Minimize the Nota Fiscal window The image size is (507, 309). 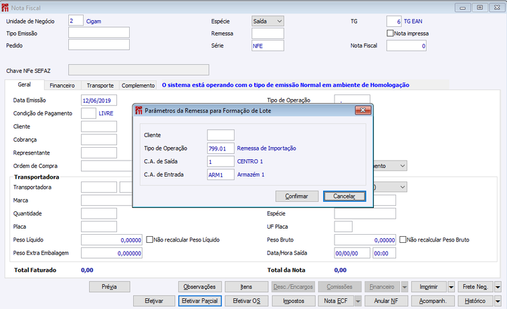pyautogui.click(x=462, y=7)
